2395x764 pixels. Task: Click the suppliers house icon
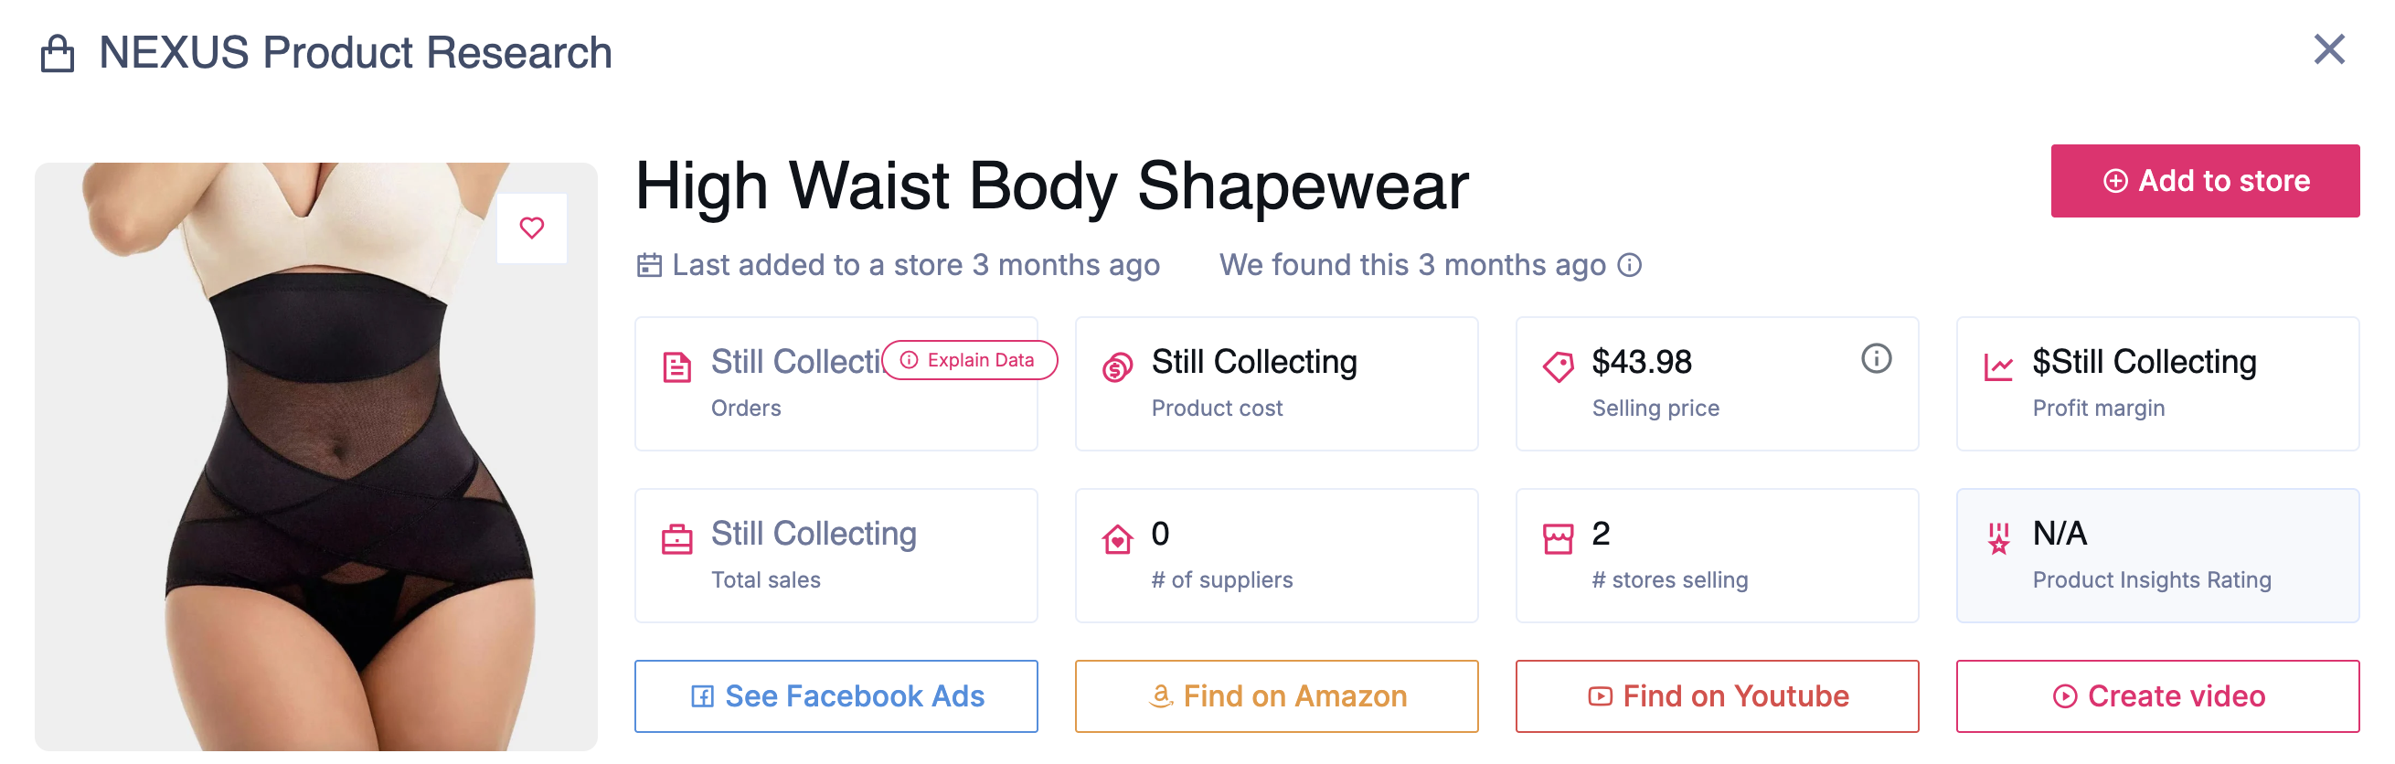pyautogui.click(x=1118, y=539)
